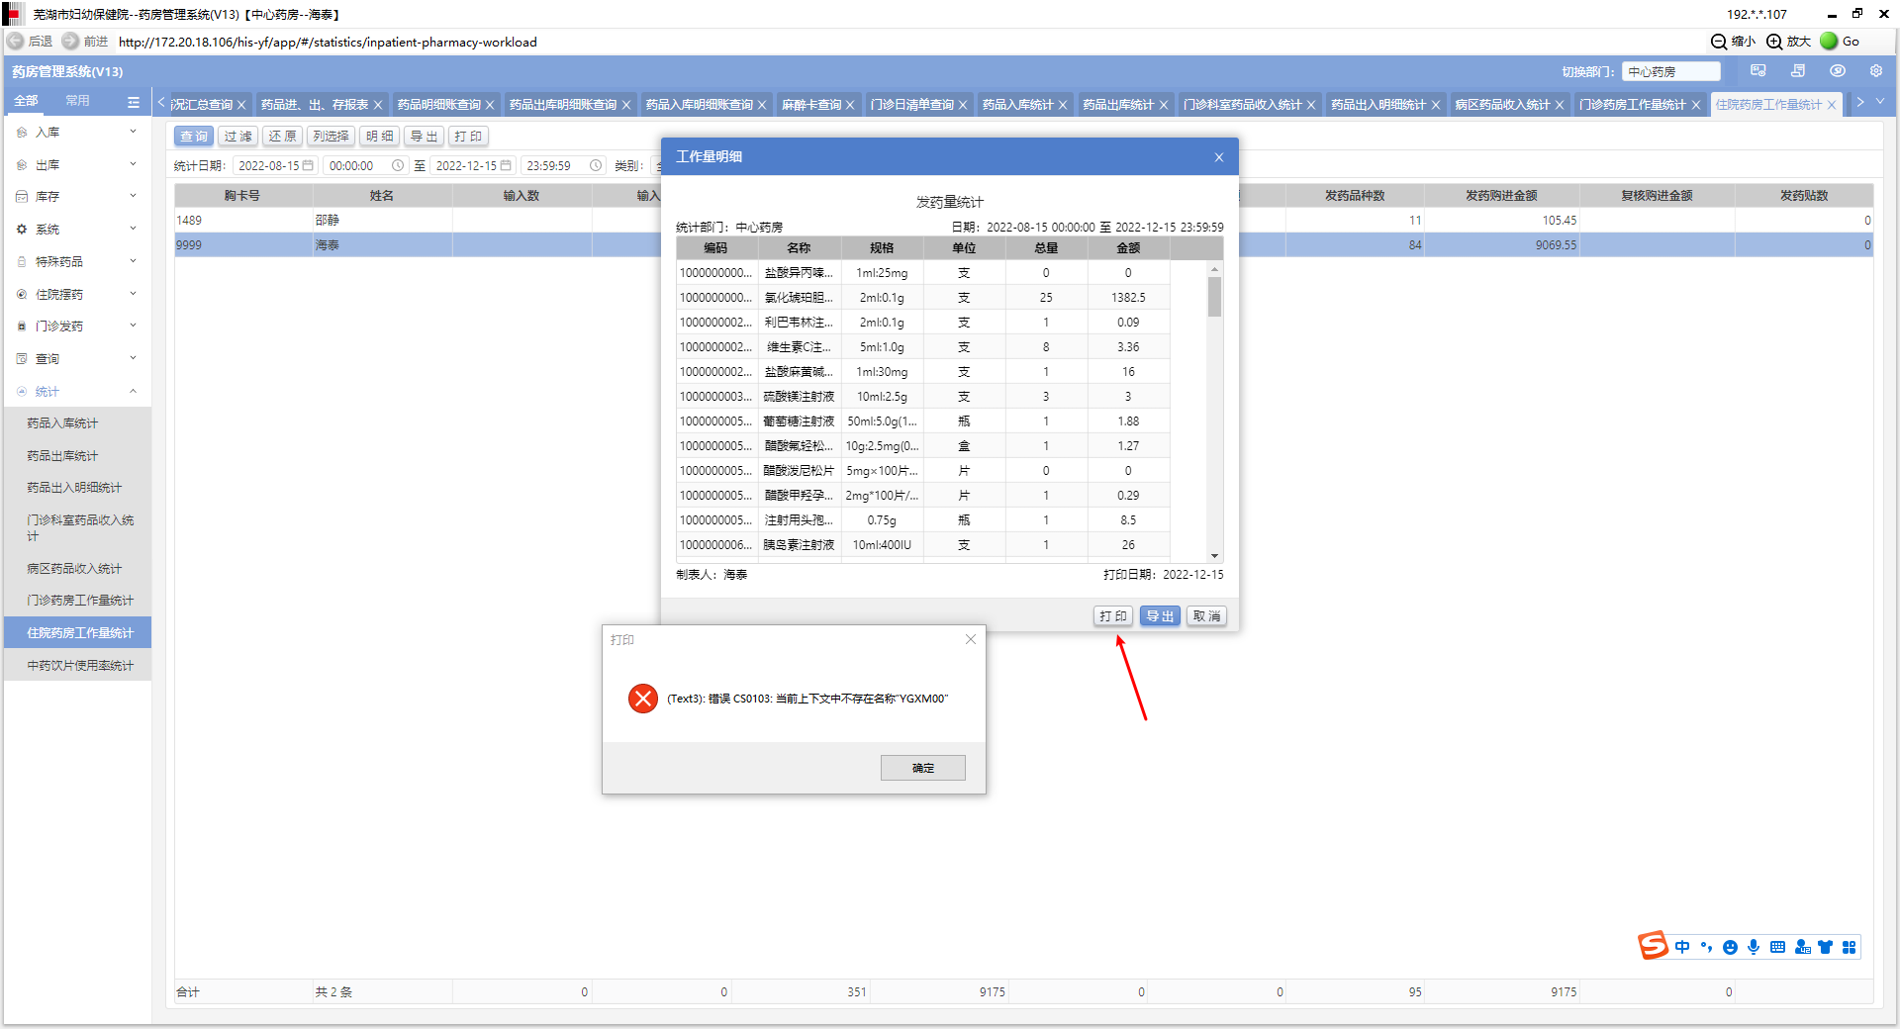Viewport: 1900px width, 1029px height.
Task: Click the 查询 toolbar button
Action: (x=194, y=137)
